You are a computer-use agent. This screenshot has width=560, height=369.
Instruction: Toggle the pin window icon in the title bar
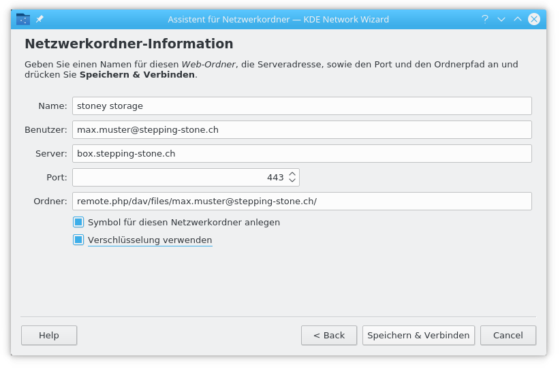40,19
